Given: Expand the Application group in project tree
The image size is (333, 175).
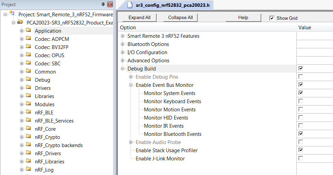Looking at the screenshot, I should tap(22, 31).
